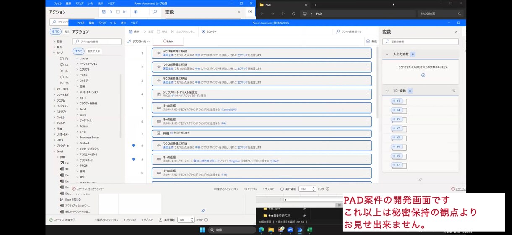Click the keyboard icon of step 5
The image size is (512, 235).
pyautogui.click(x=159, y=108)
